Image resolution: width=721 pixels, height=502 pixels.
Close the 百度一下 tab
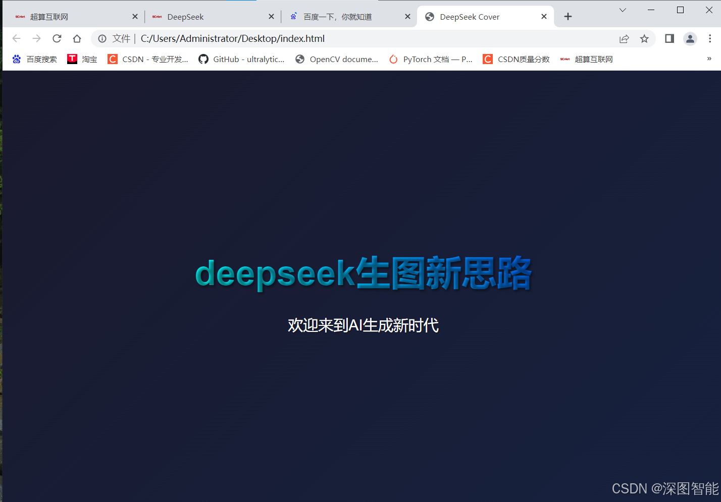pos(407,17)
